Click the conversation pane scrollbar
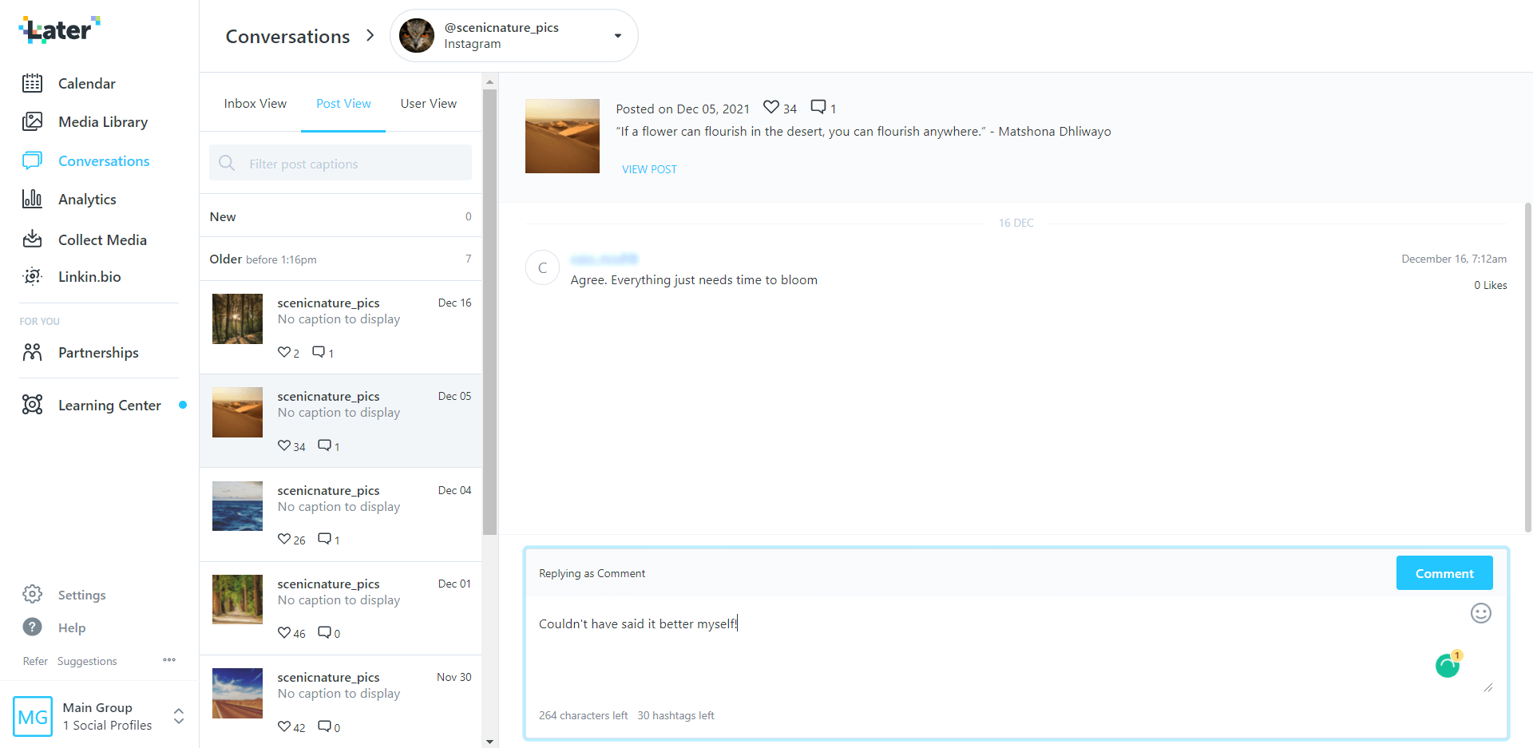 coord(1527,367)
